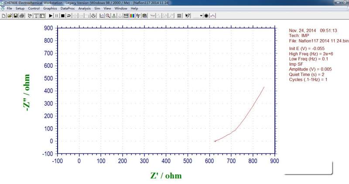
Task: Print the plot with printer icon
Action: [x=22, y=16]
